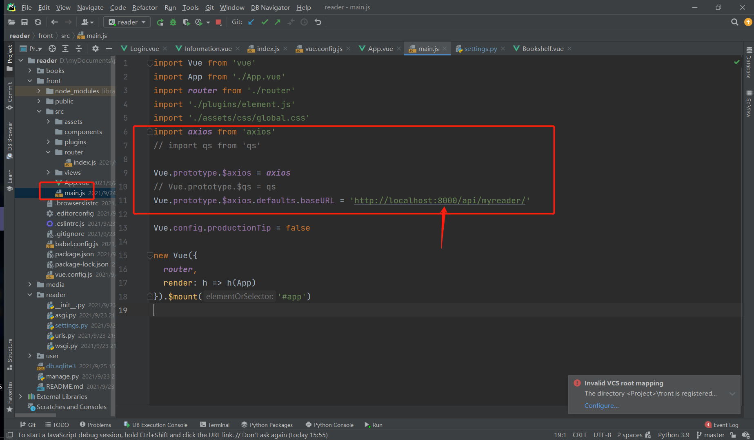Open the SciView side panel
This screenshot has width=754, height=440.
749,104
